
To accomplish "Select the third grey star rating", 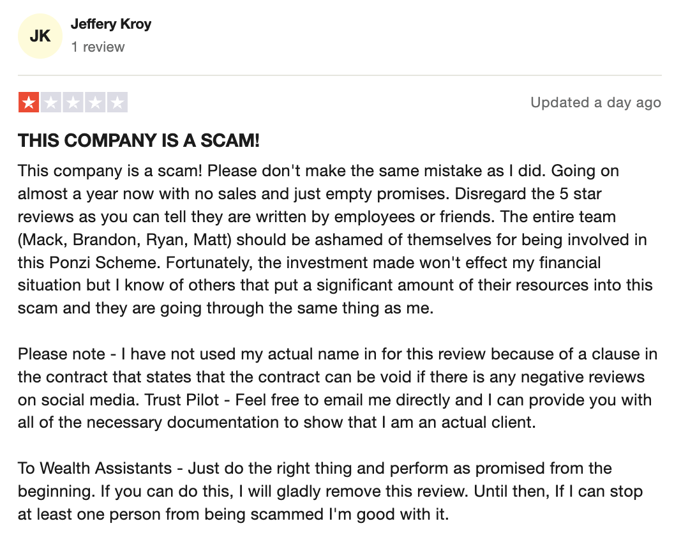I will (x=73, y=102).
